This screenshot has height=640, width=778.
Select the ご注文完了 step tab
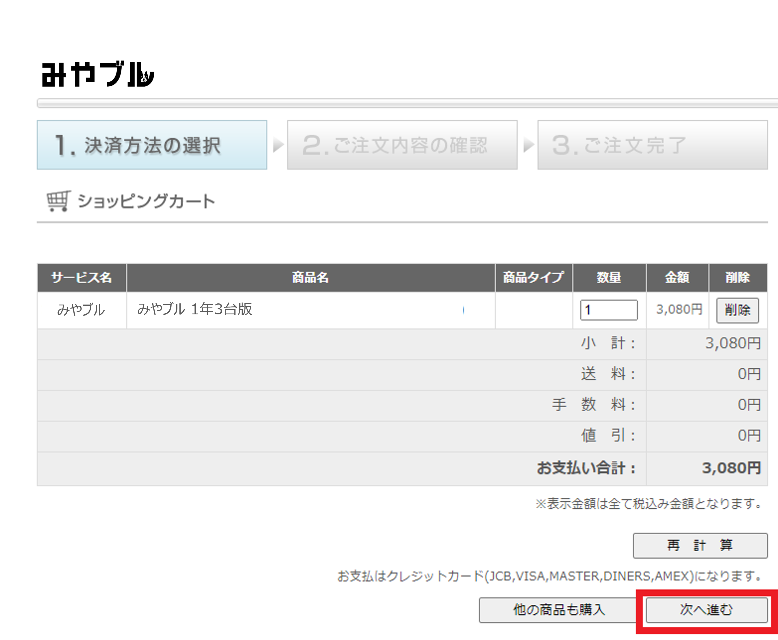[x=653, y=145]
